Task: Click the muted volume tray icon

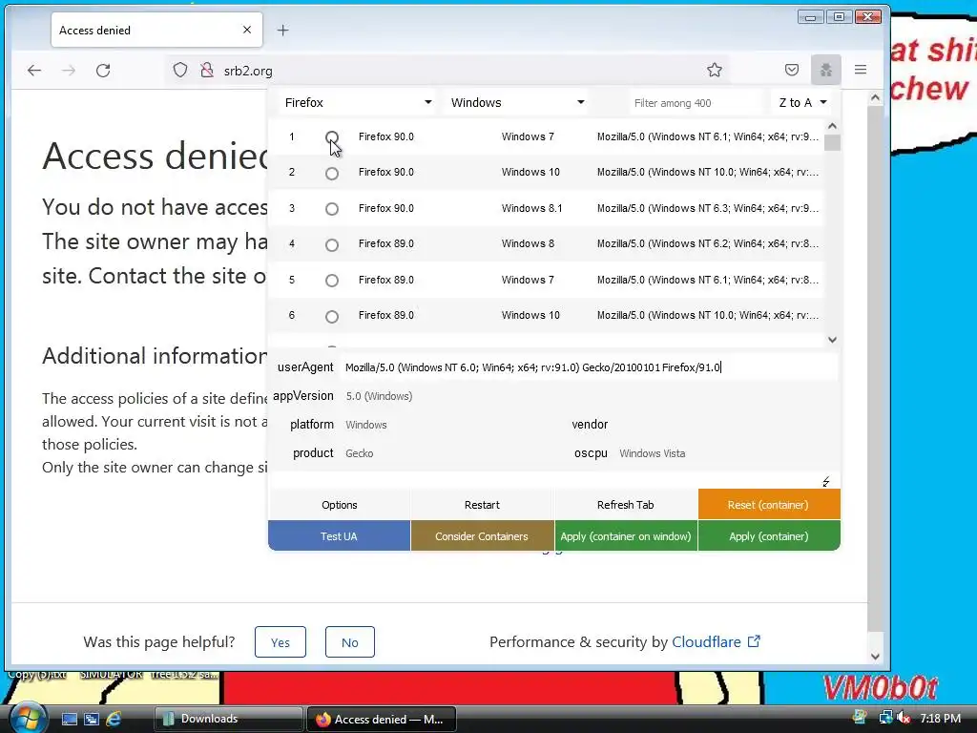Action: pyautogui.click(x=903, y=718)
